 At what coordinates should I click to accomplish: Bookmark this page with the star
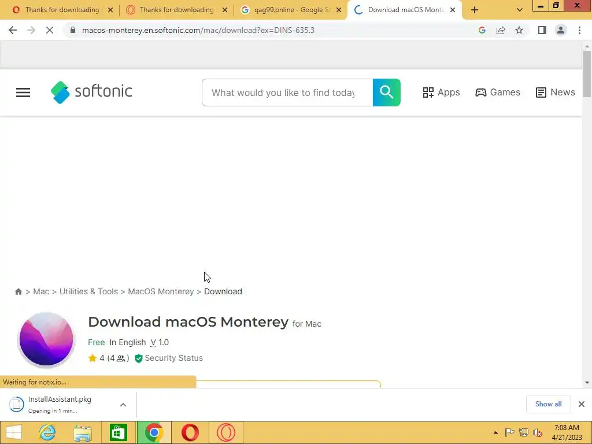point(519,30)
